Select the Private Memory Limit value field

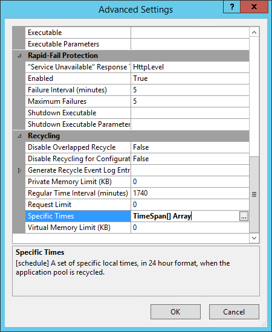tap(190, 182)
